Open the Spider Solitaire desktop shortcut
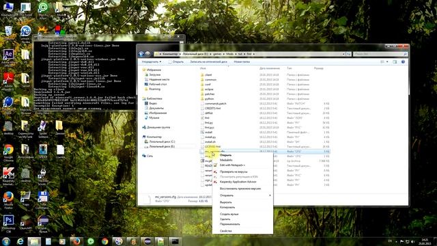Image resolution: width=437 pixels, height=246 pixels. coord(43,129)
